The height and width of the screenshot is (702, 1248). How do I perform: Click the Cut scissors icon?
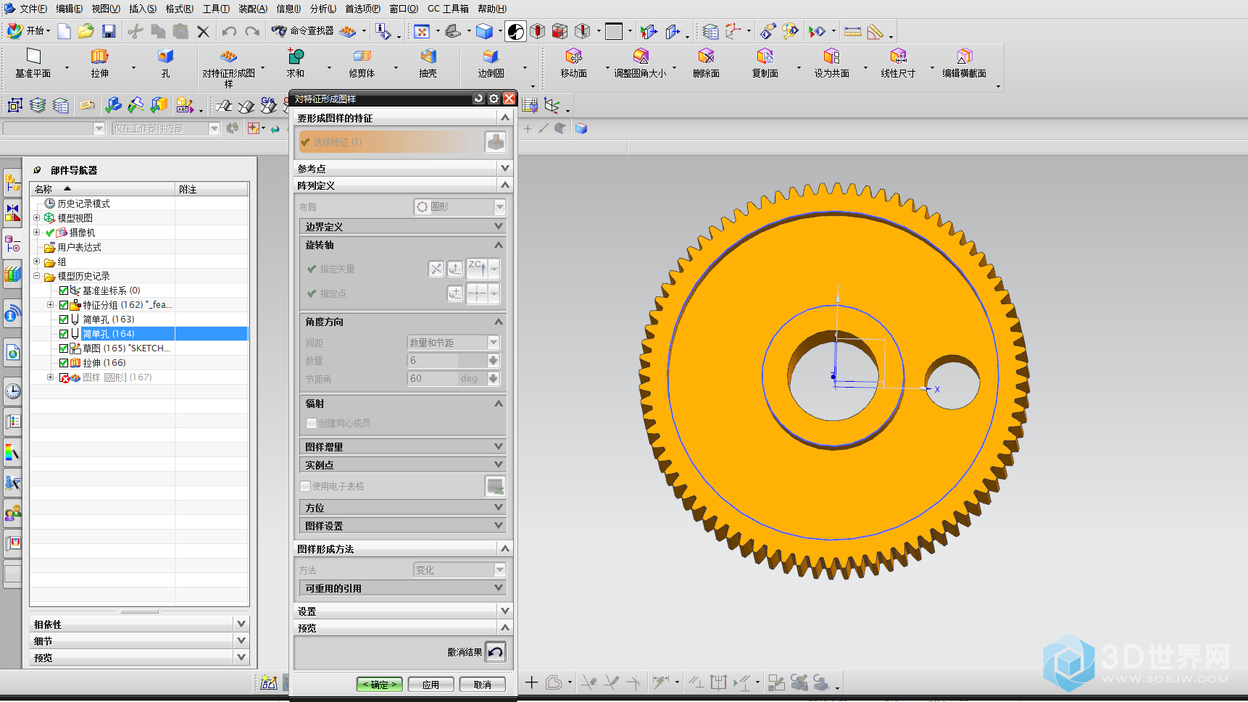tap(135, 31)
